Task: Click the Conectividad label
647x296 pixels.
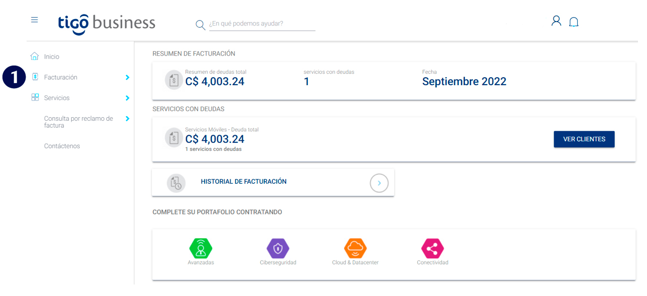Action: [x=432, y=262]
